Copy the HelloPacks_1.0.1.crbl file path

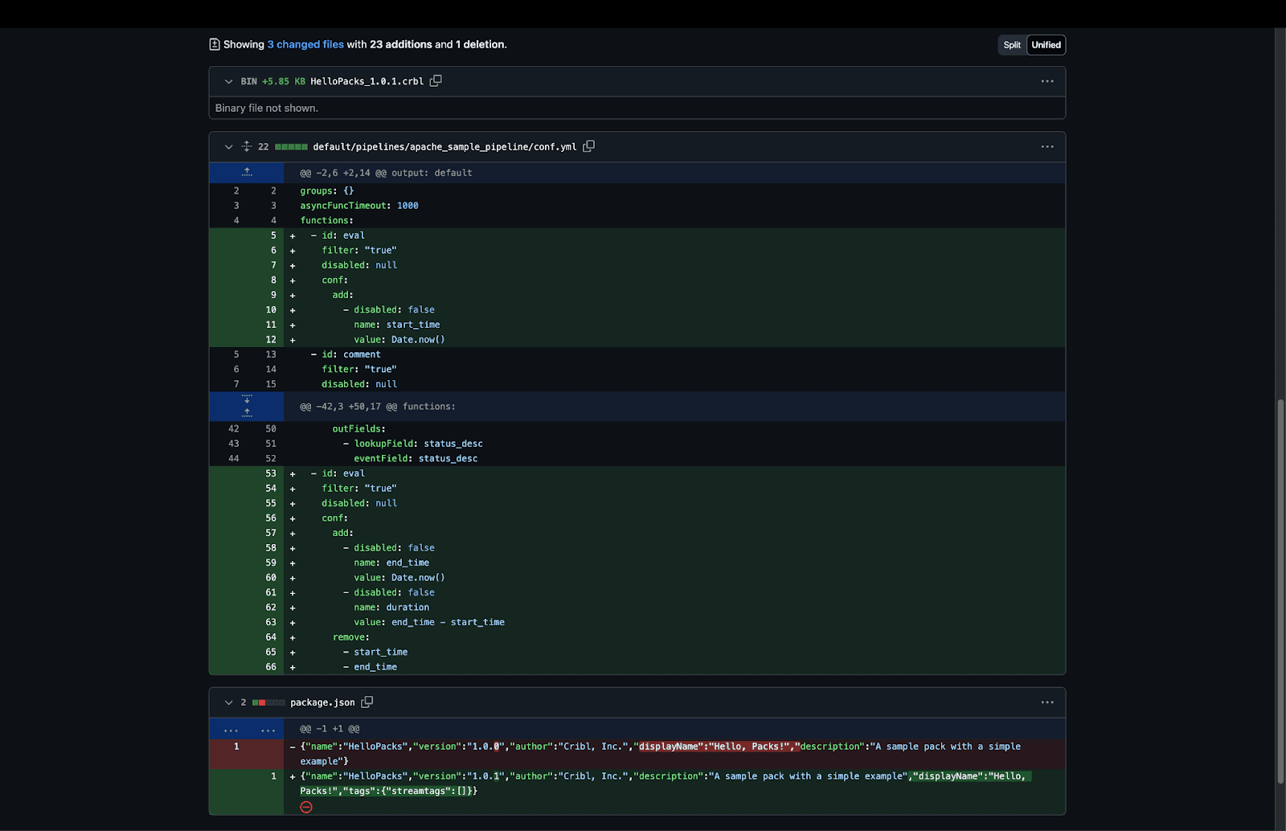tap(436, 81)
